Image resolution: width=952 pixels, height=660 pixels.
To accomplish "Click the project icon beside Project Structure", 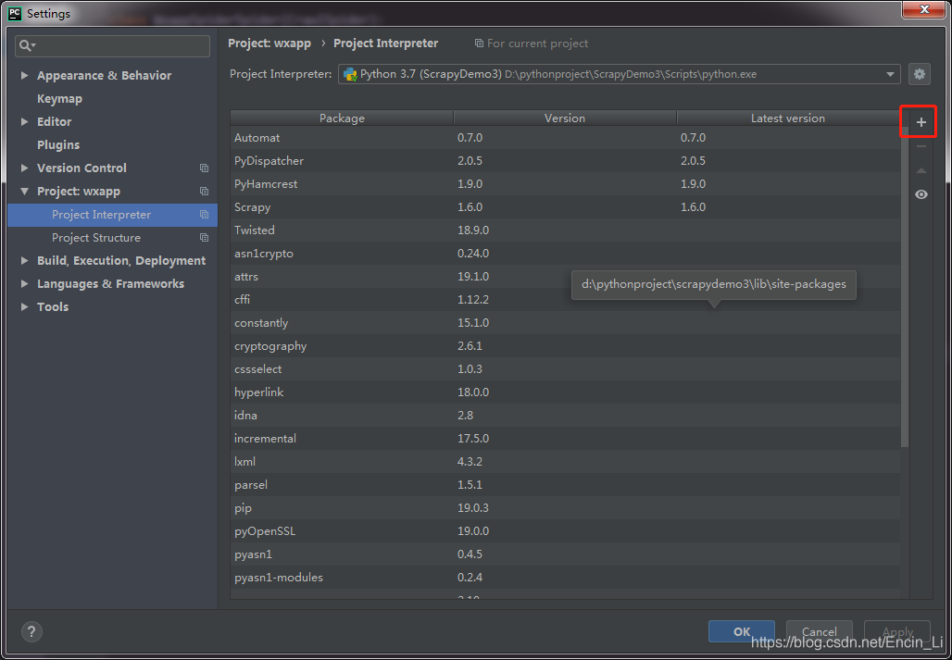I will coord(204,238).
